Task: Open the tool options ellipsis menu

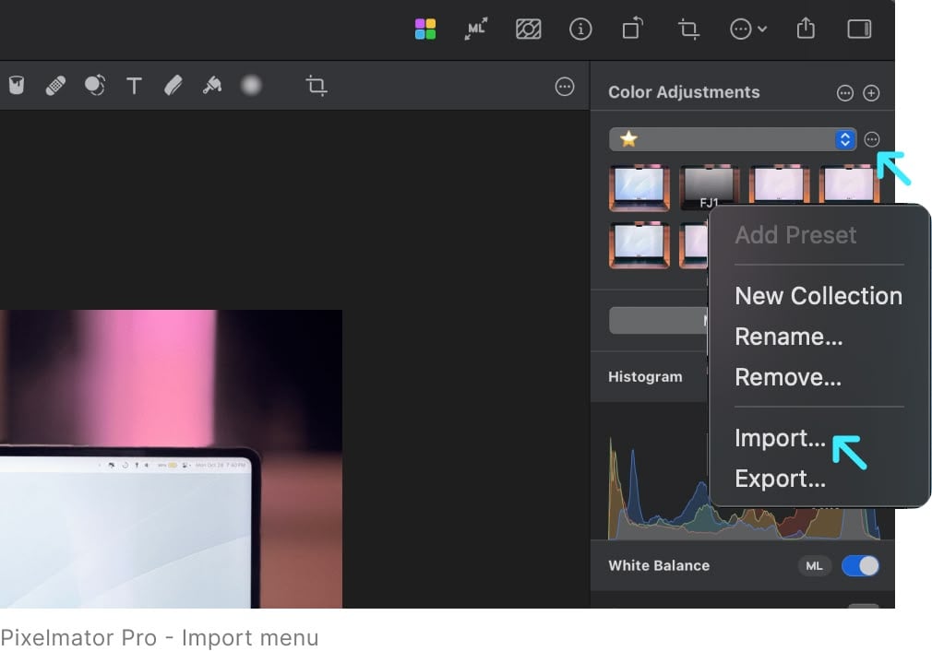Action: (564, 87)
